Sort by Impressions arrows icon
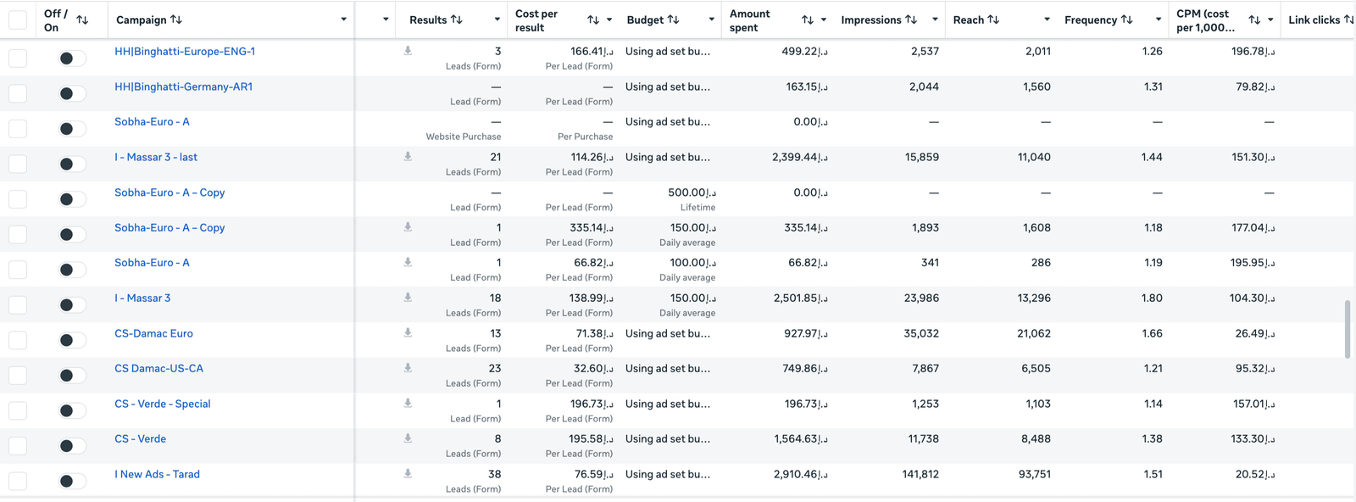 tap(911, 20)
